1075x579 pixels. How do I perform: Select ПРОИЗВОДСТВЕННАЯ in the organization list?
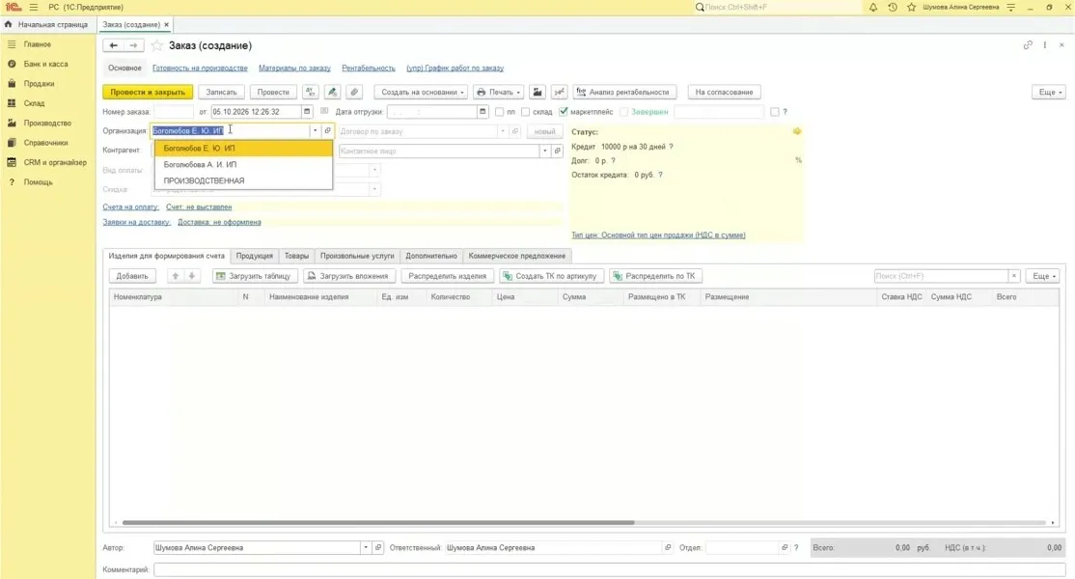[243, 180]
